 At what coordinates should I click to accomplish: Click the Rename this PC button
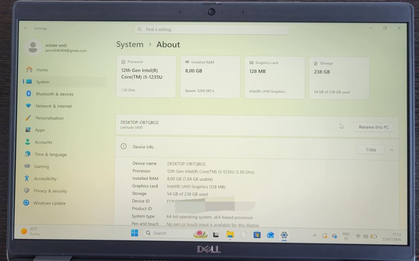(374, 127)
